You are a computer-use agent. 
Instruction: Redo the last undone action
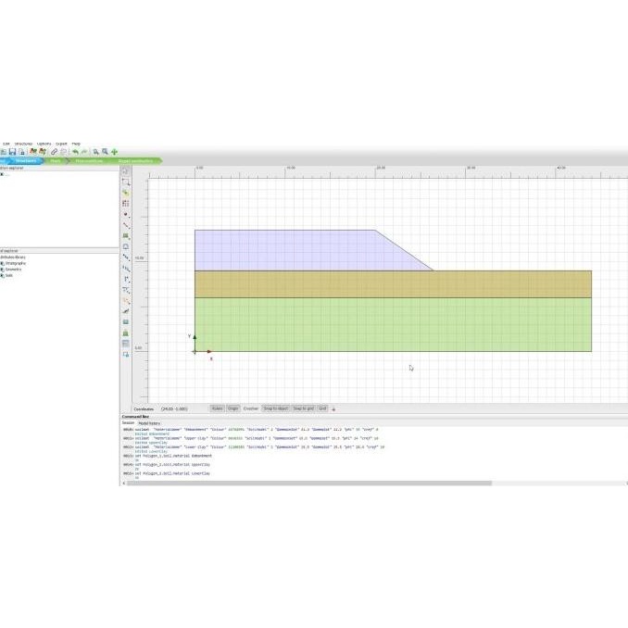tap(84, 151)
